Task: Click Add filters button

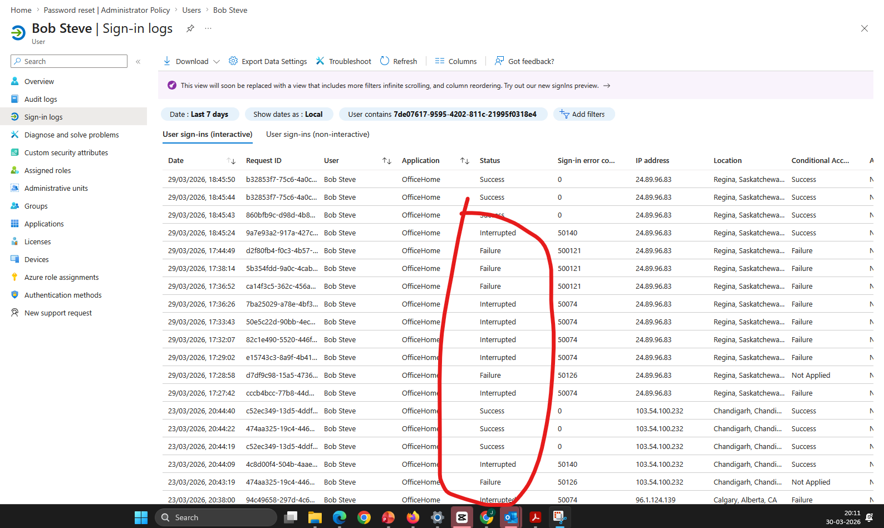Action: [583, 115]
